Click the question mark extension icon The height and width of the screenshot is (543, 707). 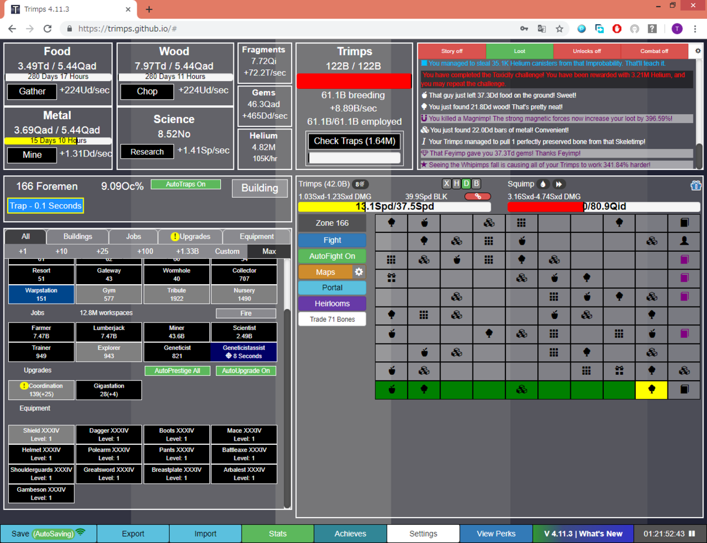652,28
